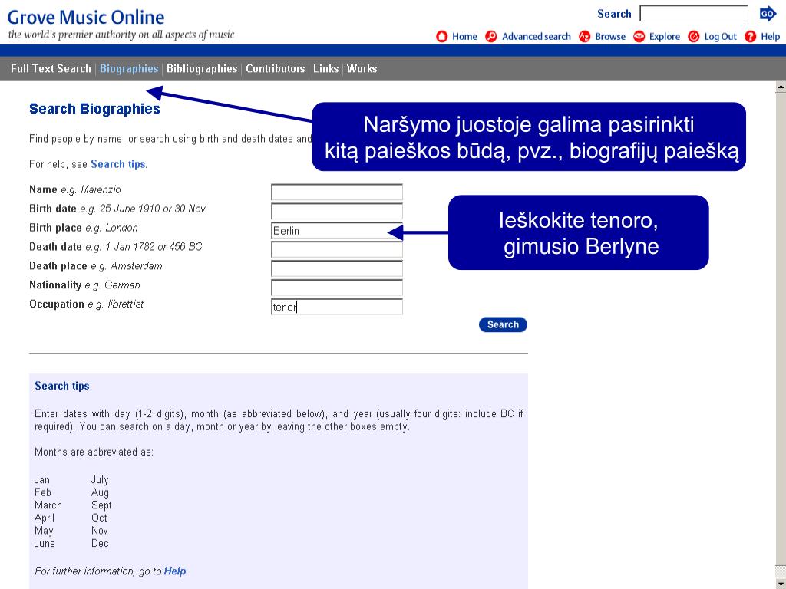Focus the Name input field
This screenshot has height=589, width=786.
337,192
